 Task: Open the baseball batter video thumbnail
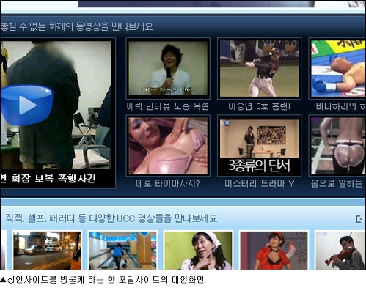tap(259, 68)
